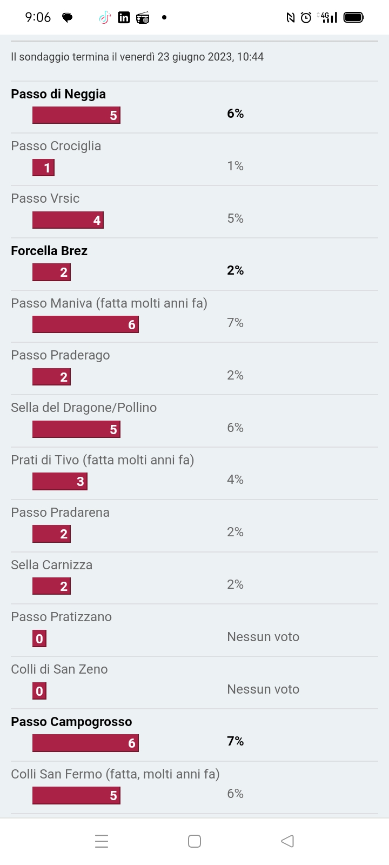Tap the Prati di Tivo vote bar
The height and width of the screenshot is (865, 389).
tap(60, 481)
